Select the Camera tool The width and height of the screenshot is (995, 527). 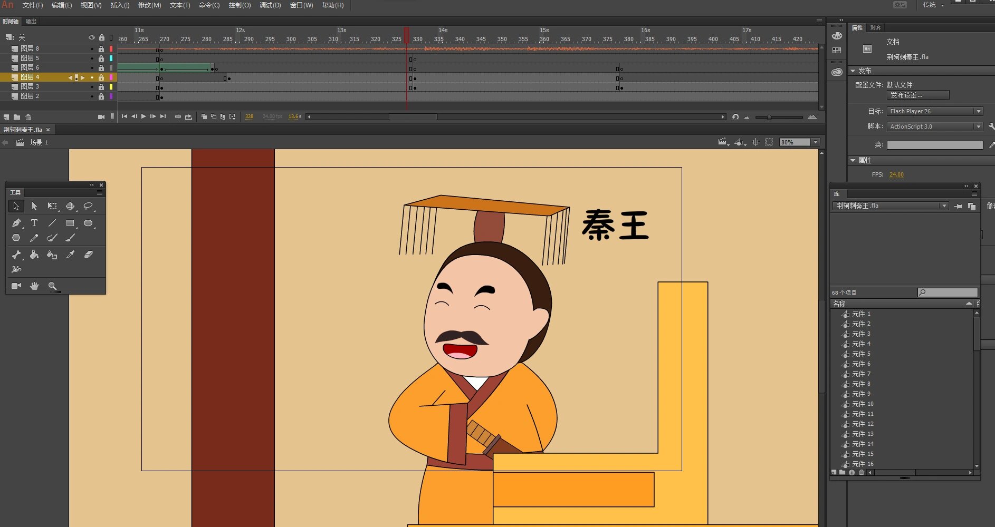click(x=16, y=285)
